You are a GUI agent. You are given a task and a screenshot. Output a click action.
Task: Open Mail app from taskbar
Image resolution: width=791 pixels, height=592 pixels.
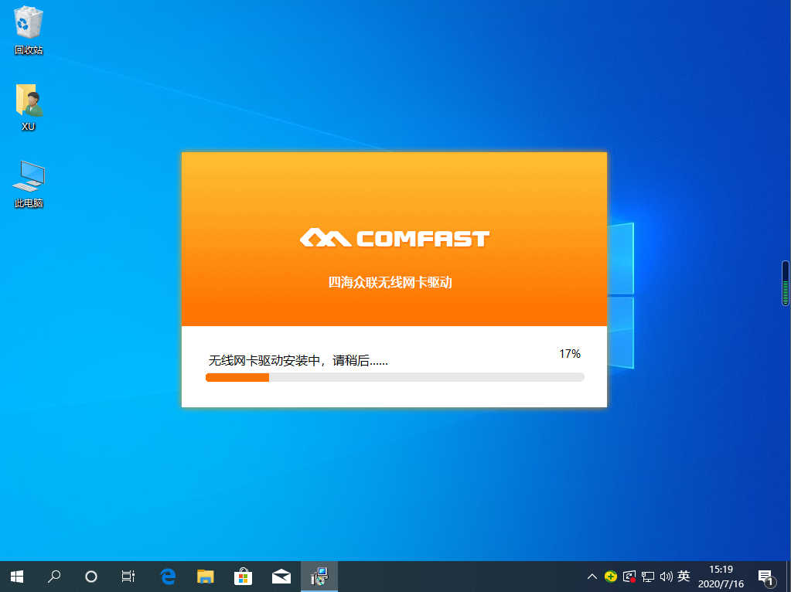tap(281, 577)
